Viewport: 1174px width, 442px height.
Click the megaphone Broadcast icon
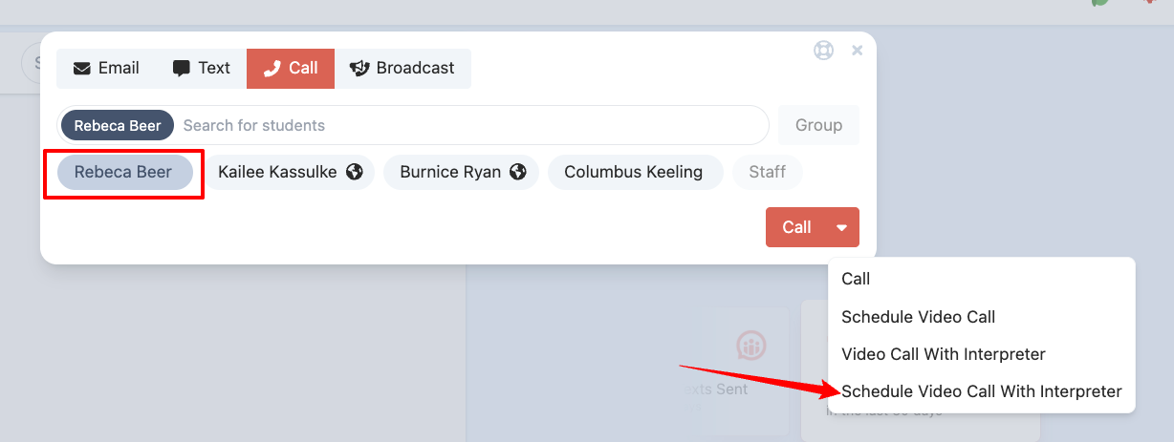[x=359, y=69]
